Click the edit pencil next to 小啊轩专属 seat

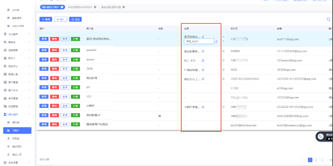pos(203,107)
